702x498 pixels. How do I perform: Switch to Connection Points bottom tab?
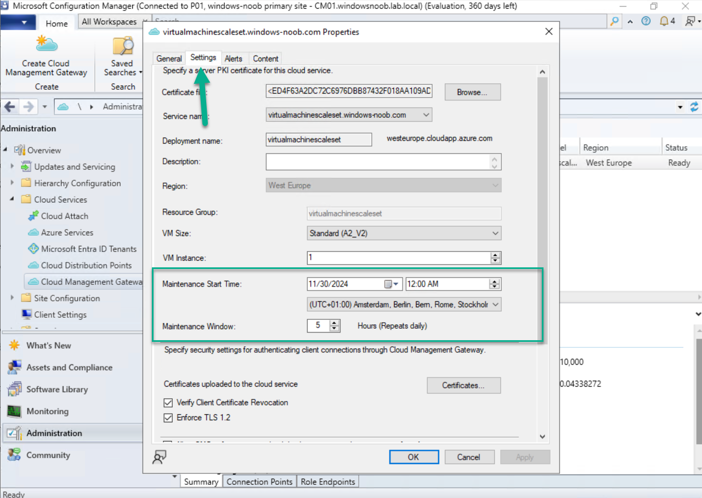[x=259, y=482]
